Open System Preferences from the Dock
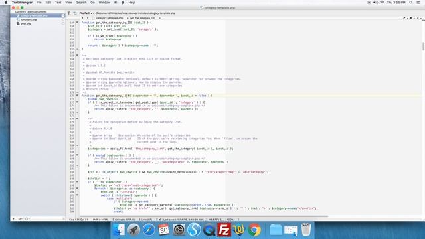The width and height of the screenshot is (425, 239). point(179,230)
